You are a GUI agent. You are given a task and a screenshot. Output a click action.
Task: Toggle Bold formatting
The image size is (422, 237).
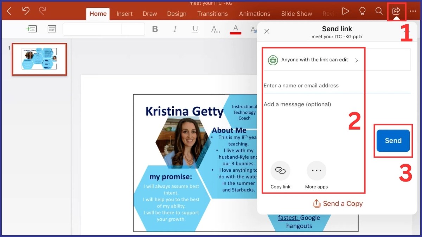(x=155, y=29)
